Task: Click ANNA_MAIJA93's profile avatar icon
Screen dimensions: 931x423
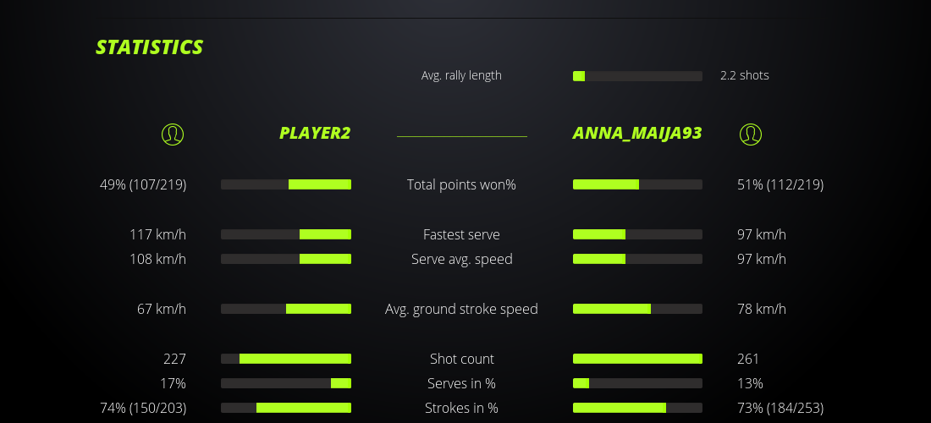Action: [x=751, y=134]
